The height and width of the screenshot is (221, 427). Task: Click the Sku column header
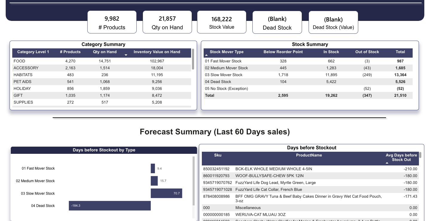[218, 155]
